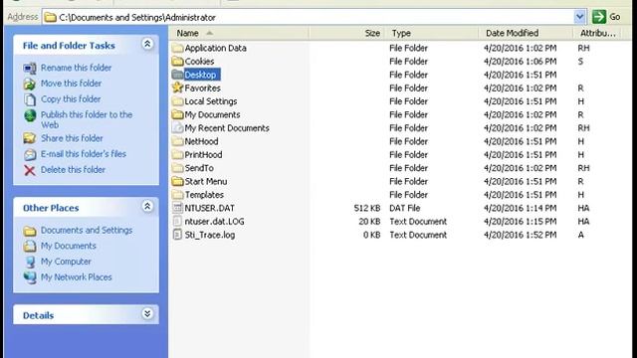Click the My Documents folder icon in file list
The image size is (637, 358).
[177, 114]
